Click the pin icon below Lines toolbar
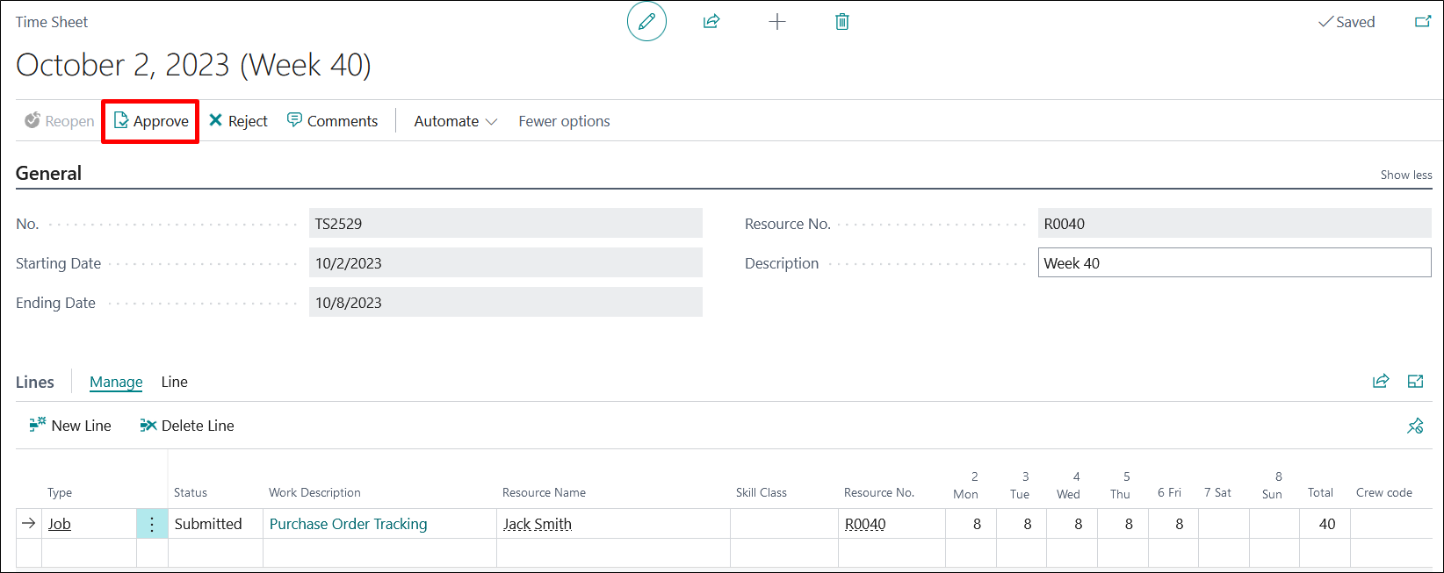Screen dimensions: 1444x573 pos(1414,426)
